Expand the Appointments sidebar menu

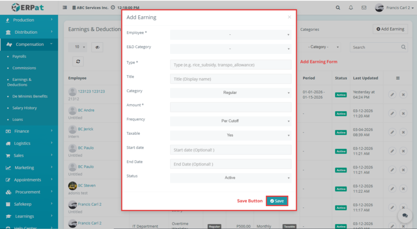point(29,180)
